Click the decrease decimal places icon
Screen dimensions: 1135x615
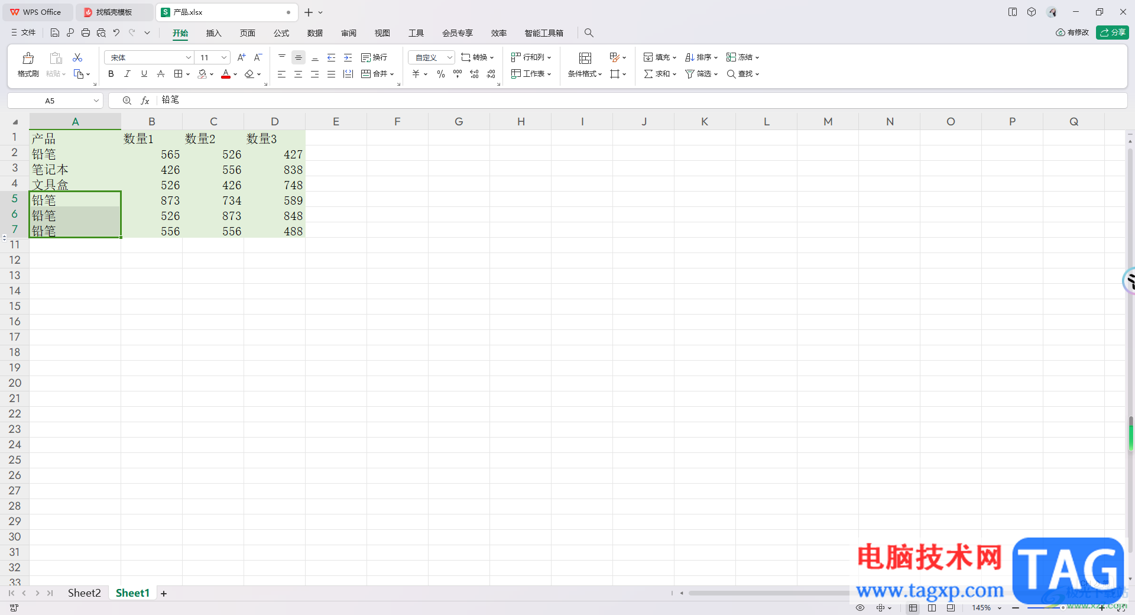pos(491,74)
